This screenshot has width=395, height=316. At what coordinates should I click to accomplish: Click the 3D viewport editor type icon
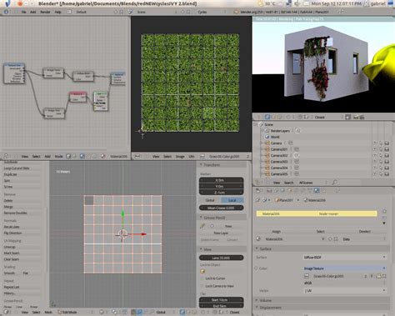(6, 312)
